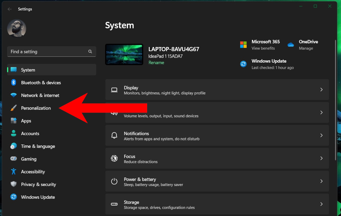Open Time & language settings
This screenshot has width=341, height=216.
point(38,146)
